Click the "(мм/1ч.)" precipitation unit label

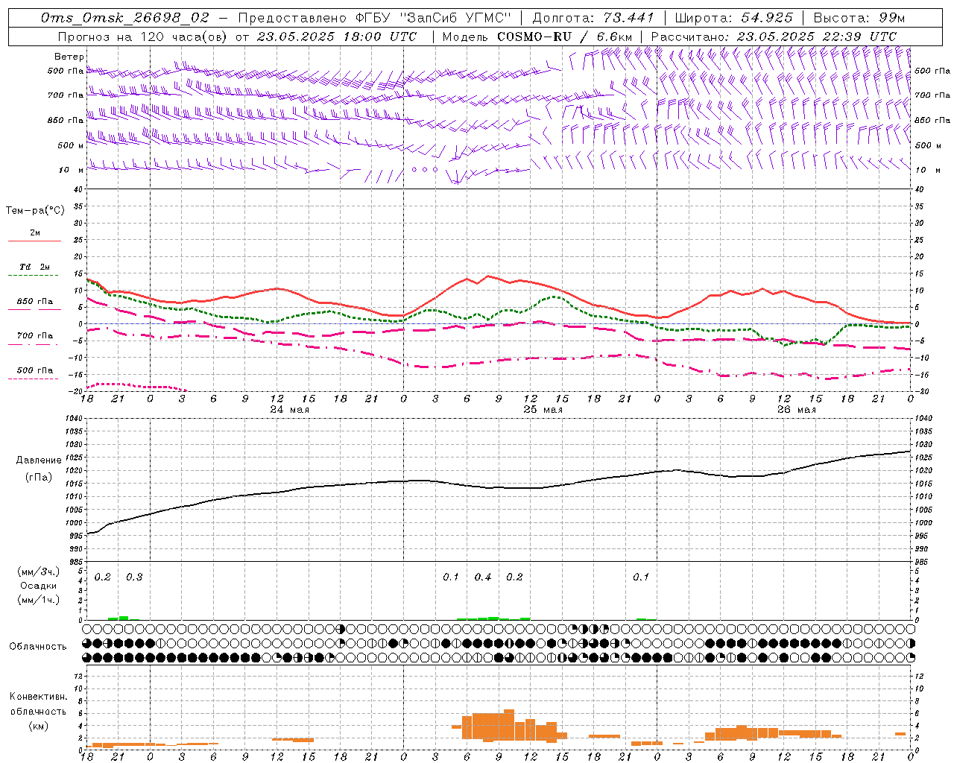tap(39, 600)
